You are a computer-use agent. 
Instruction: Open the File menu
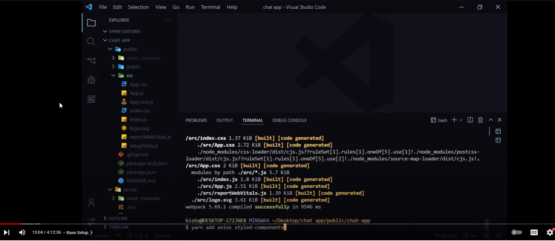coord(103,7)
